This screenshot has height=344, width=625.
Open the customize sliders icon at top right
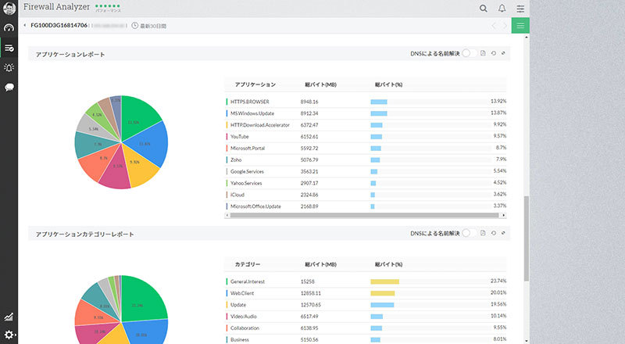click(x=521, y=9)
